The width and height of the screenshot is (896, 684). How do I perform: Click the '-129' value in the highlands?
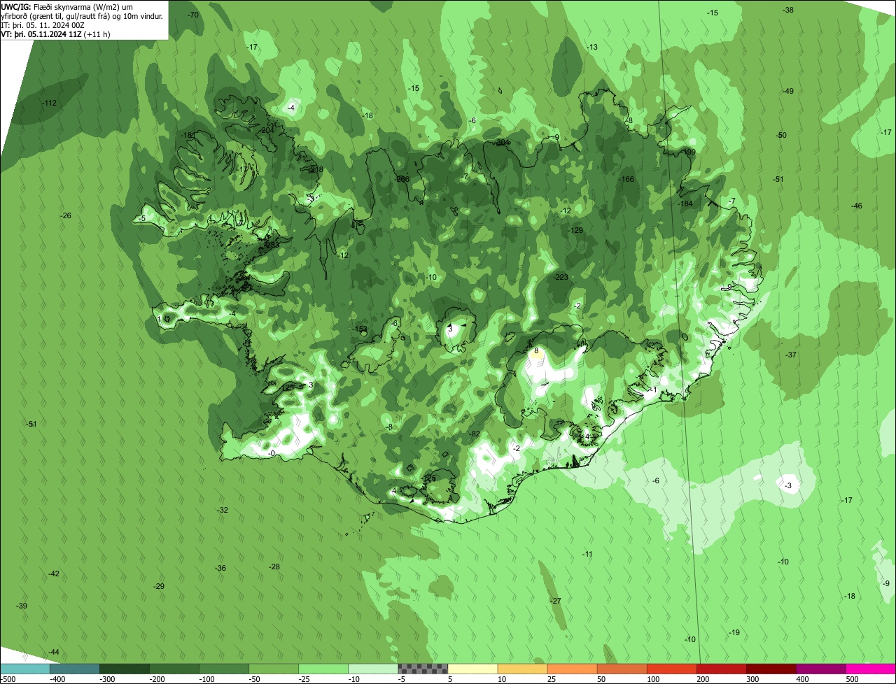(575, 230)
